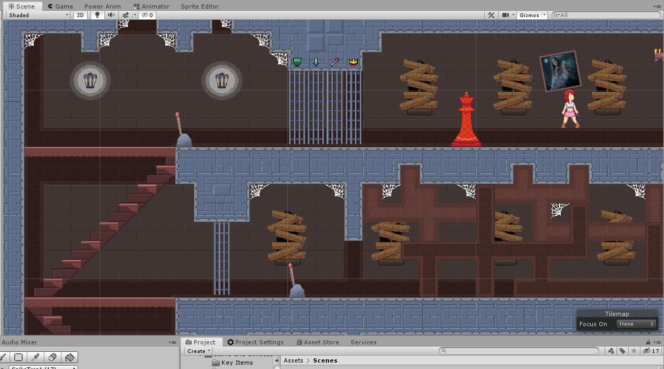Switch to the Scene tab

21,6
